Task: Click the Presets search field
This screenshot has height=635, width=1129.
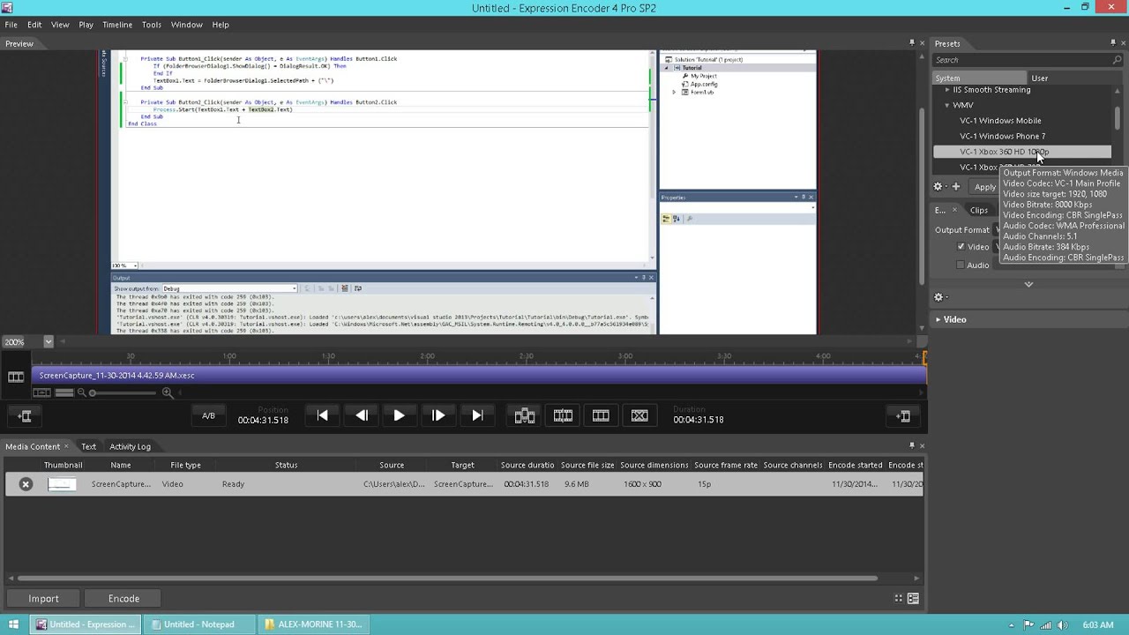Action: coord(1021,60)
